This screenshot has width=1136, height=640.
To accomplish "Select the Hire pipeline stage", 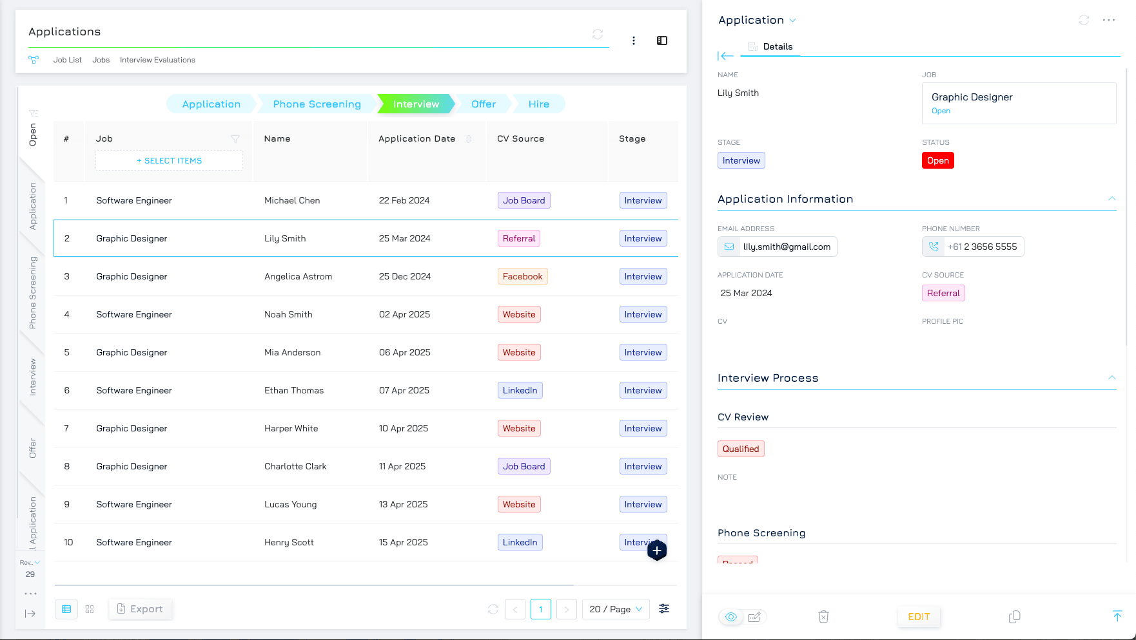I will point(539,104).
